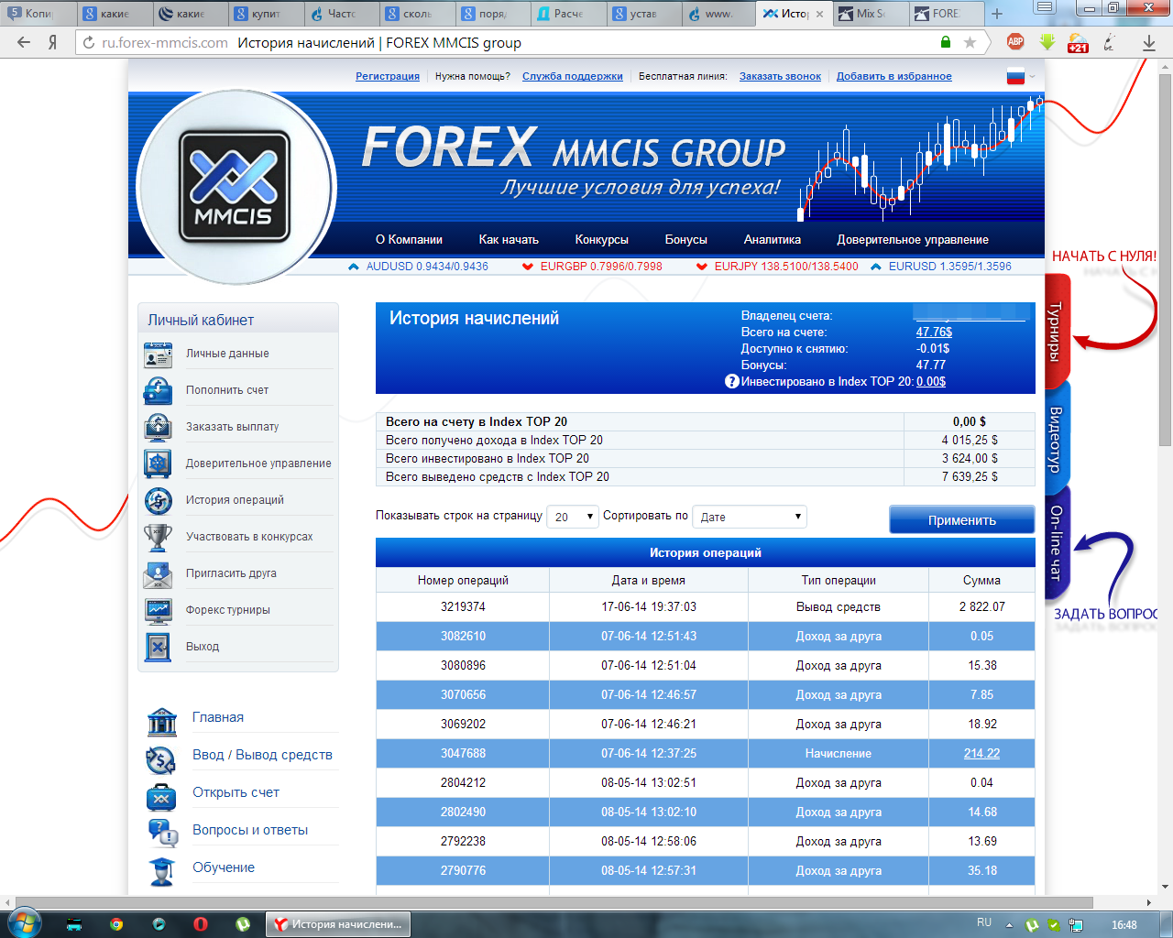
Task: Click the Chrome icon in taskbar
Action: (x=116, y=924)
